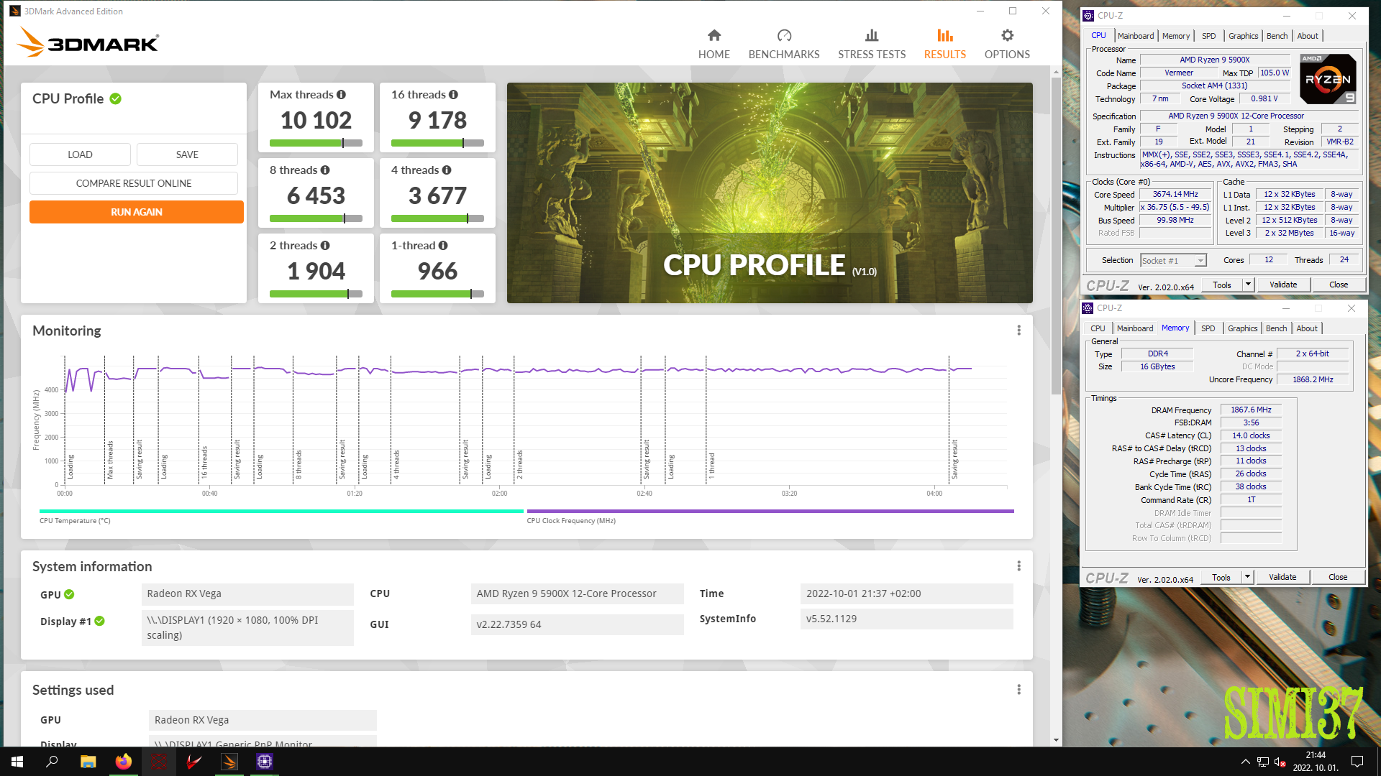This screenshot has height=776, width=1381.
Task: Click CPU field 'AMD Ryzen 9 5900X 12-Core Processor'
Action: tap(577, 593)
